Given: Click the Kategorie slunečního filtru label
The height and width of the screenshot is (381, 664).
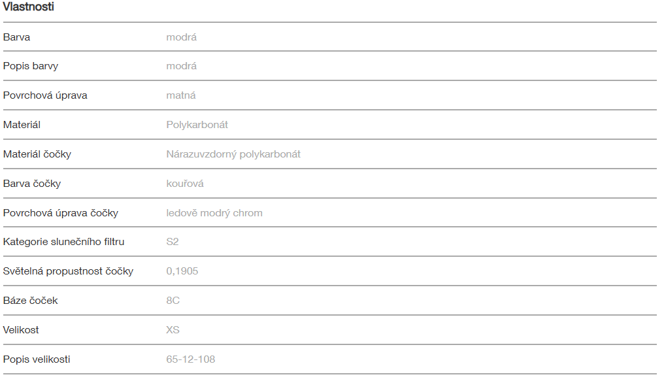Looking at the screenshot, I should pos(63,242).
